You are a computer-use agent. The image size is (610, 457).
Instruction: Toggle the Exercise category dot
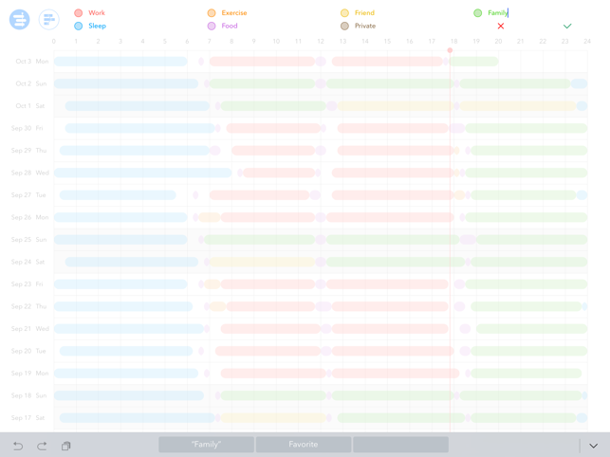[212, 13]
